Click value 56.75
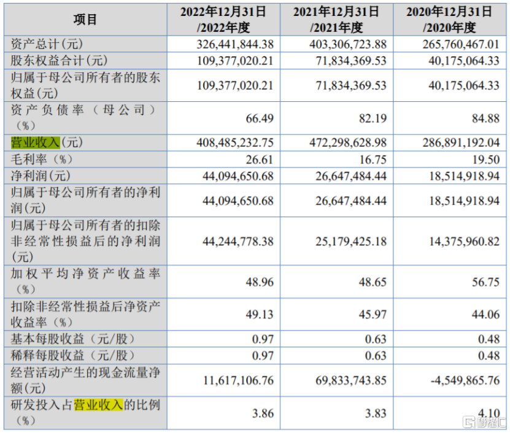The width and height of the screenshot is (510, 433). 485,282
